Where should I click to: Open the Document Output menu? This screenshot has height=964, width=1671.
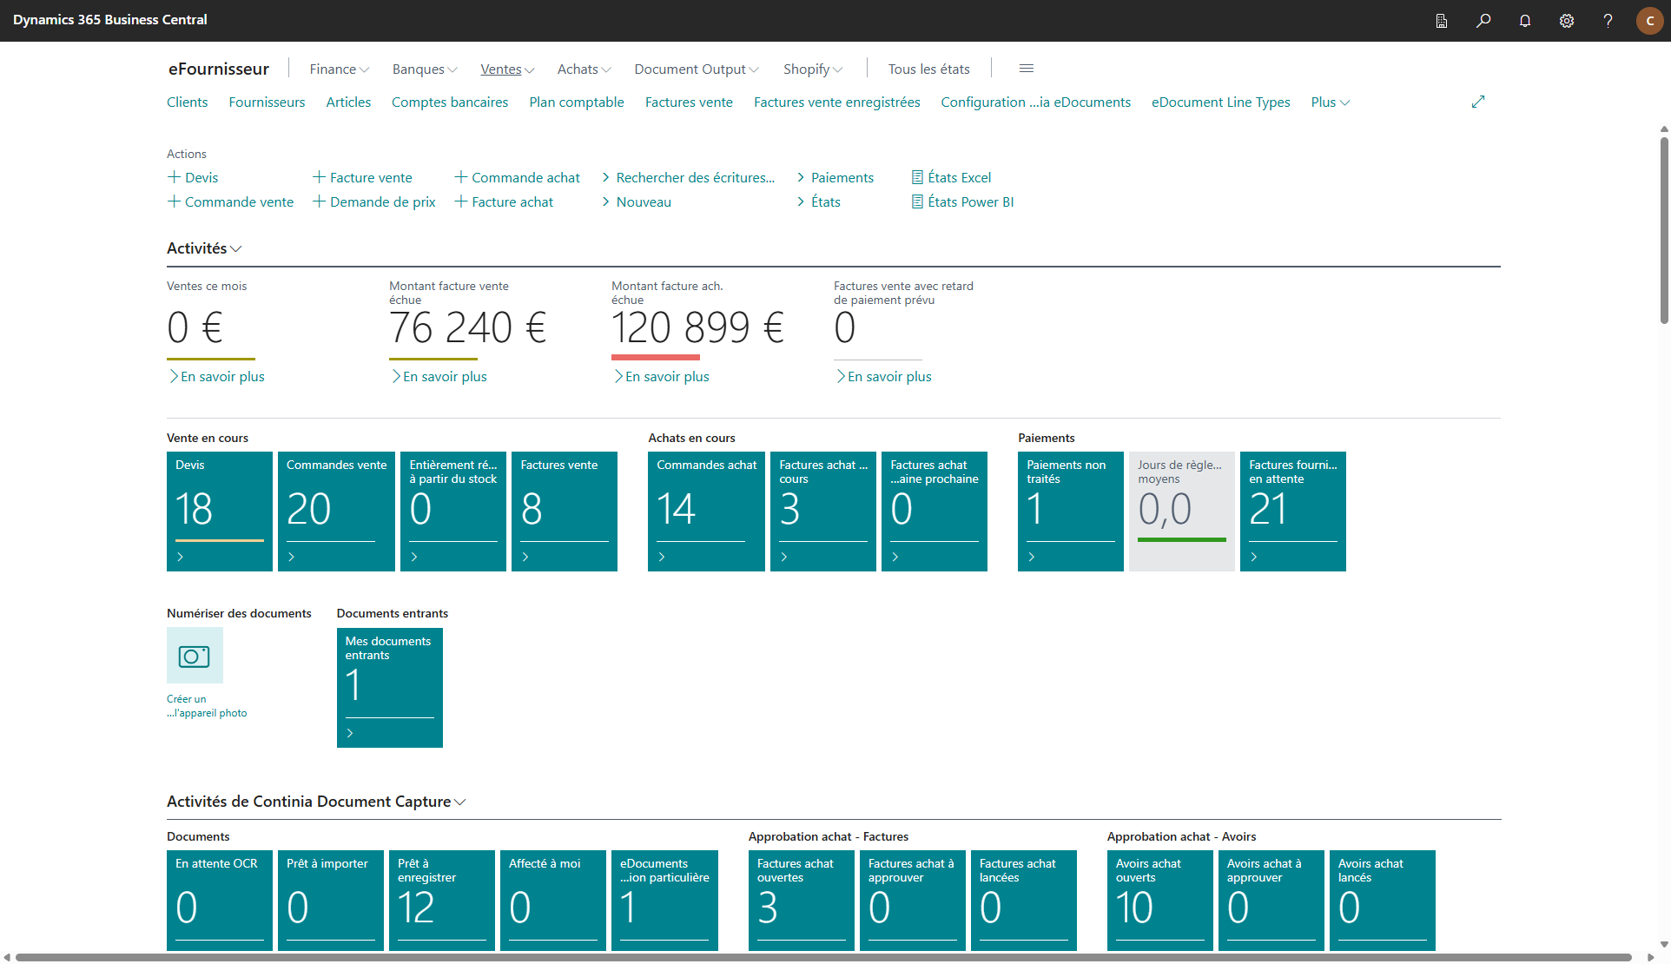pyautogui.click(x=697, y=69)
